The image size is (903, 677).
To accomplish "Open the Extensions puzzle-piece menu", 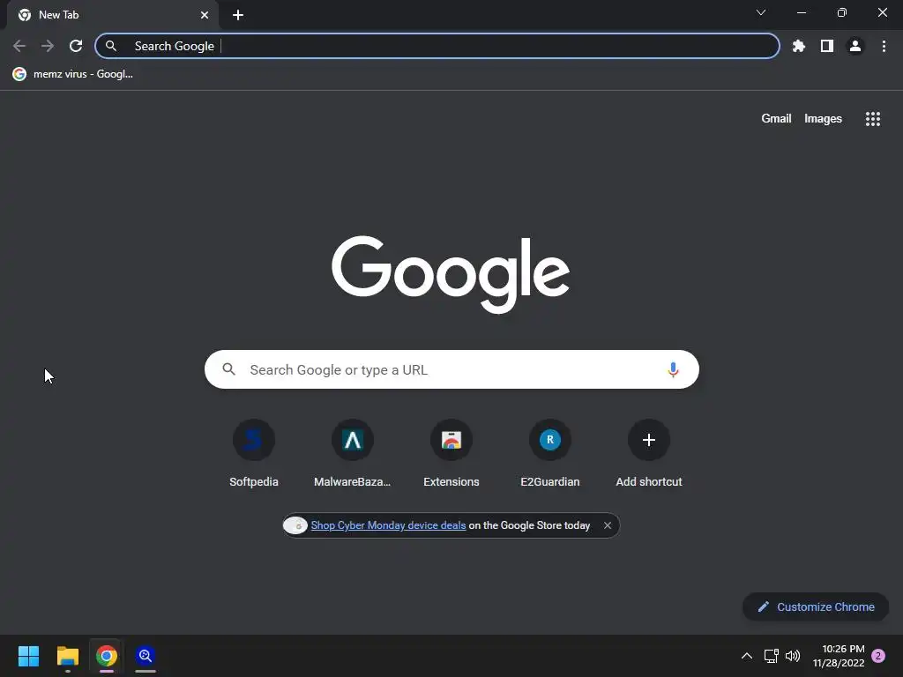I will pos(798,46).
